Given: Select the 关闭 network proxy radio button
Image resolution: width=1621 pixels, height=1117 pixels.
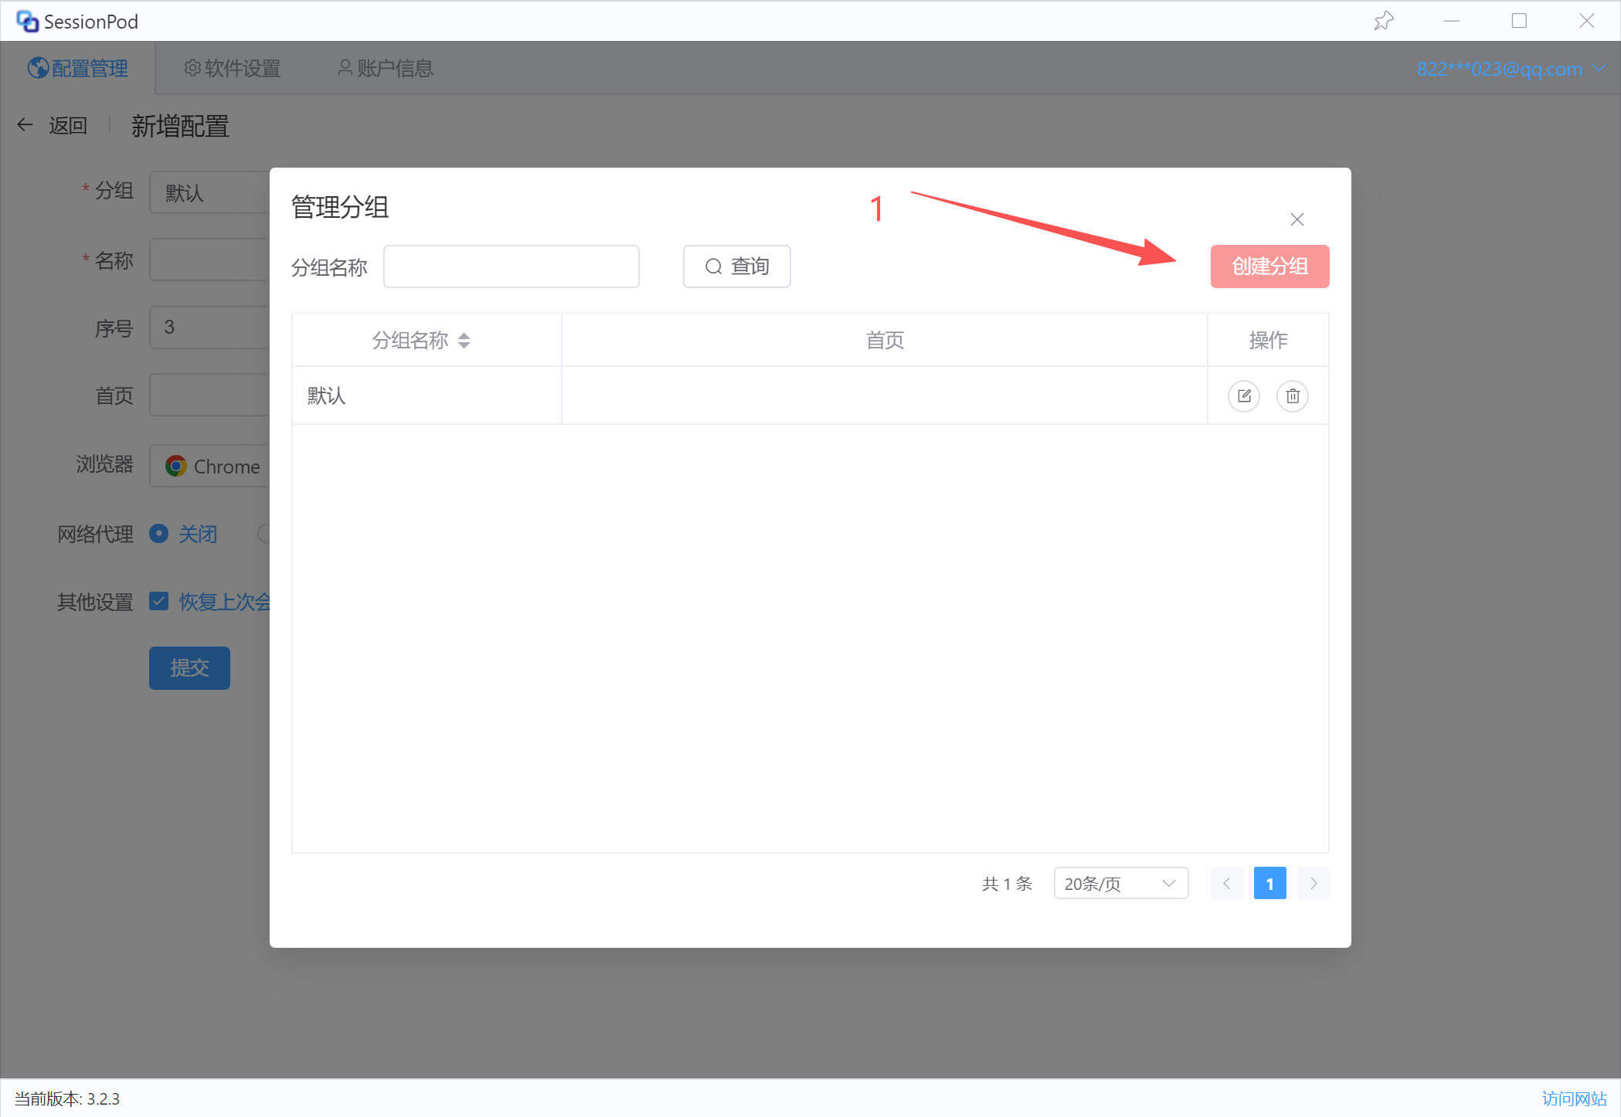Looking at the screenshot, I should coord(159,534).
